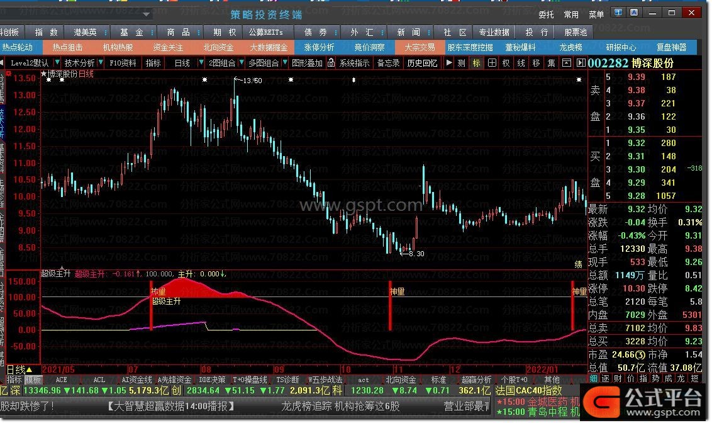Select the 权 rights-adjustment tool

[506, 63]
